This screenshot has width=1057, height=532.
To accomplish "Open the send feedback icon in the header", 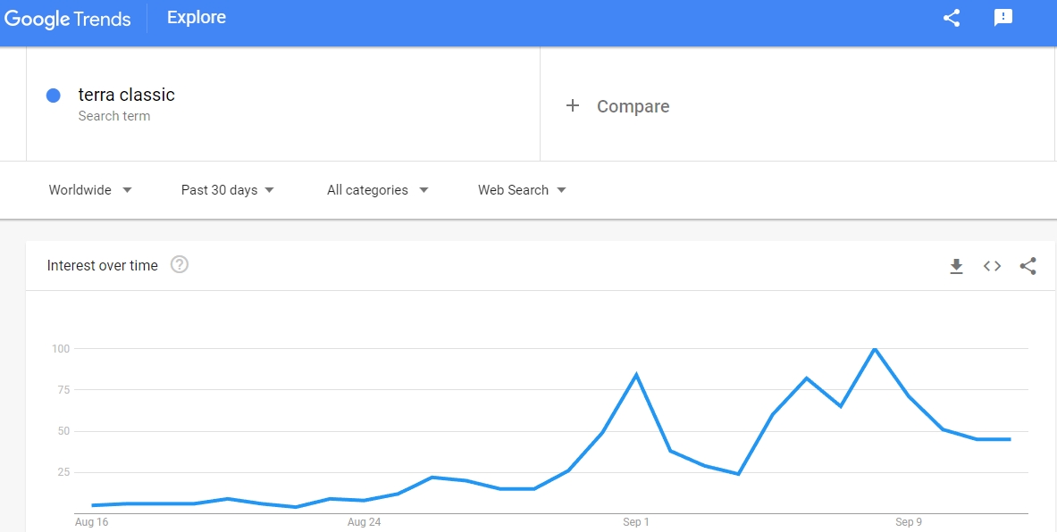I will tap(1003, 18).
